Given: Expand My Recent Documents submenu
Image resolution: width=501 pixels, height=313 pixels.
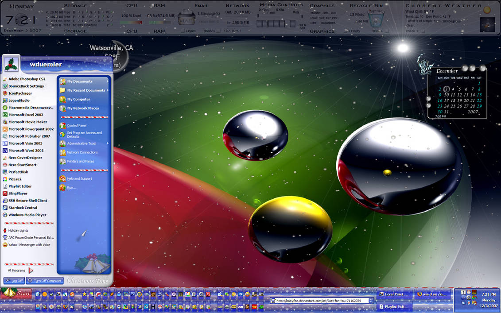Looking at the screenshot, I should (108, 90).
